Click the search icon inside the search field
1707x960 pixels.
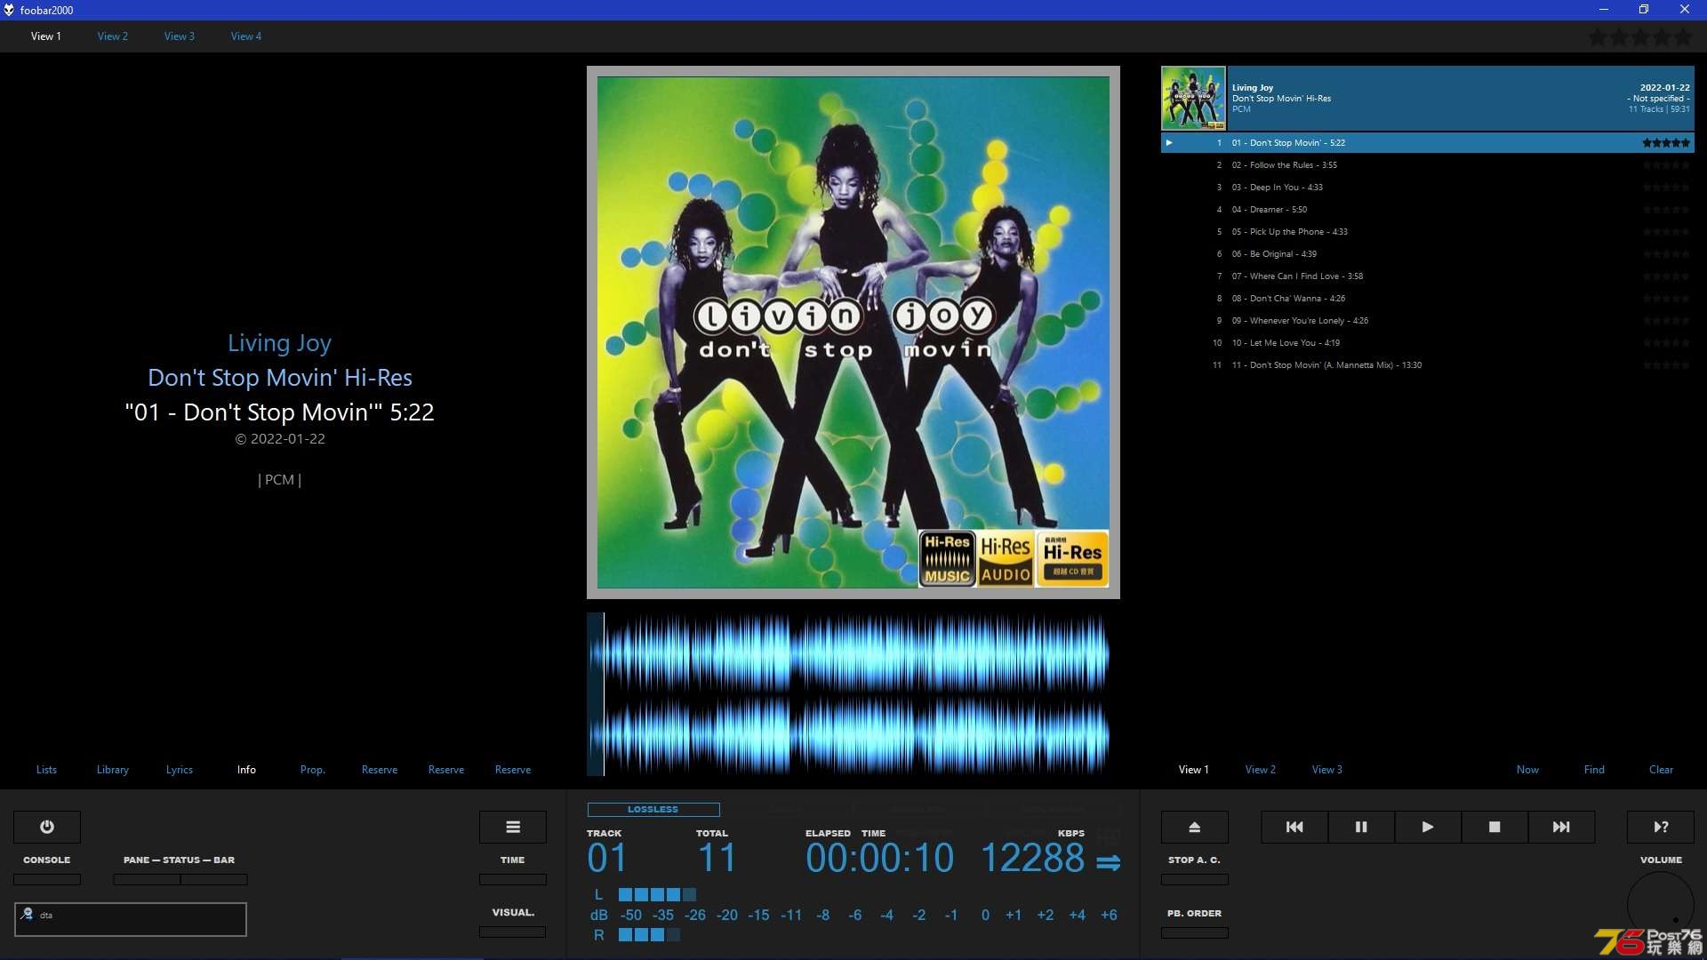pyautogui.click(x=28, y=914)
